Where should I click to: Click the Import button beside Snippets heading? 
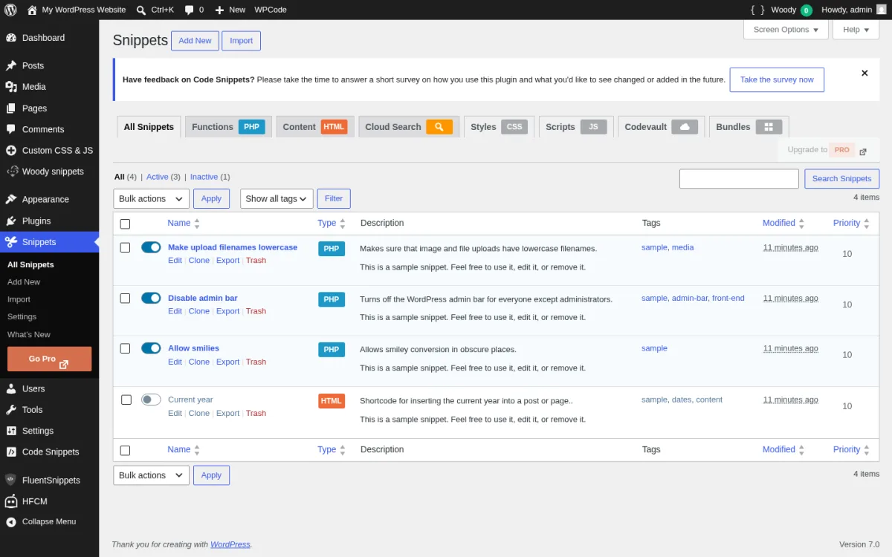(x=241, y=41)
